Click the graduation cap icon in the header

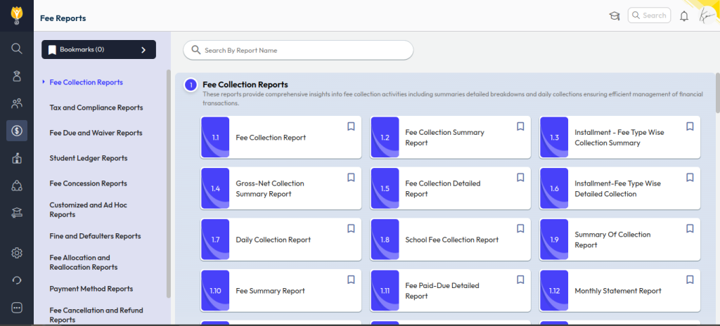click(x=615, y=16)
